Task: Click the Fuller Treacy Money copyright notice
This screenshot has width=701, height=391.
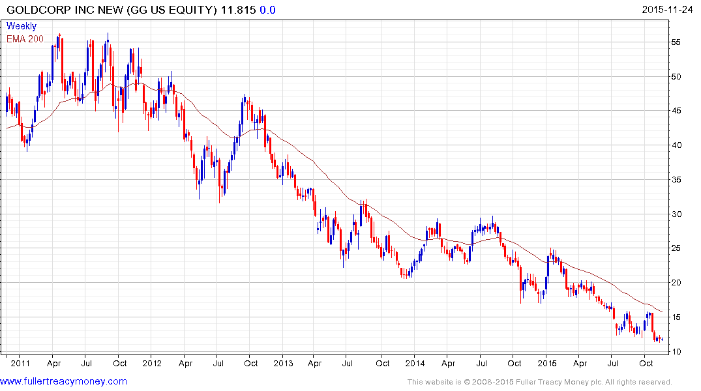Action: pos(540,382)
